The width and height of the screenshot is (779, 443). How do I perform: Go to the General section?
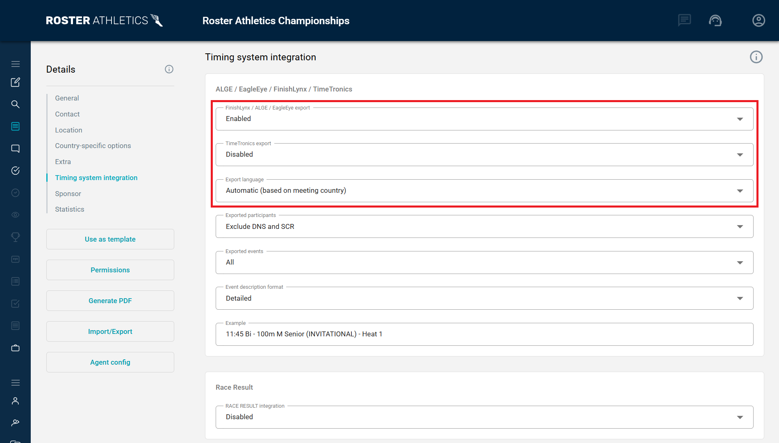click(x=67, y=98)
